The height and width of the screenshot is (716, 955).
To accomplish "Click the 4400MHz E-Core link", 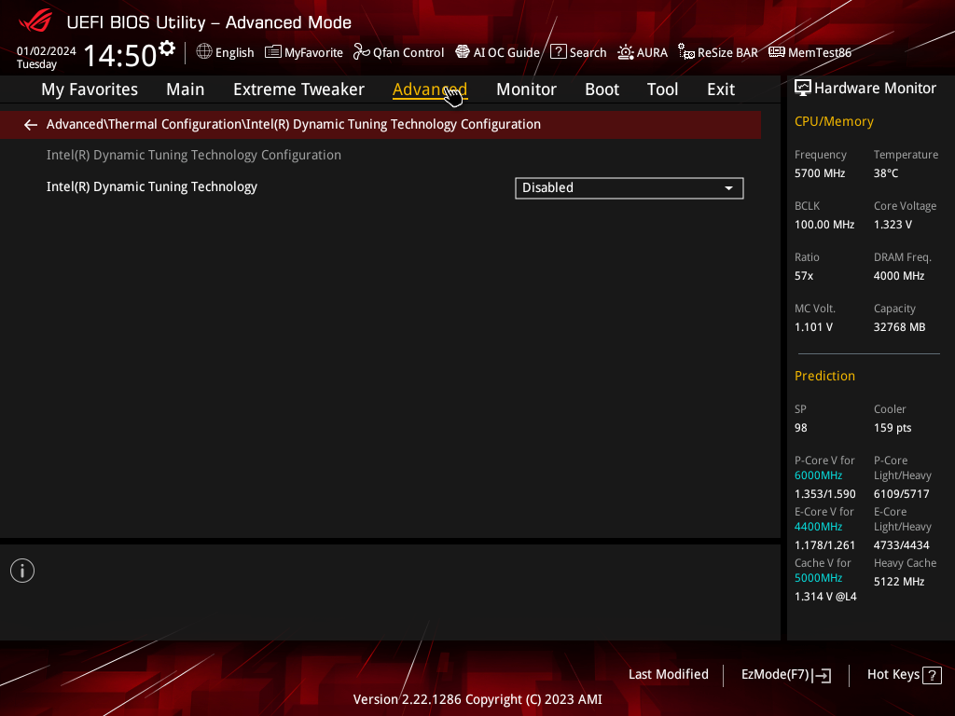I will (x=818, y=527).
